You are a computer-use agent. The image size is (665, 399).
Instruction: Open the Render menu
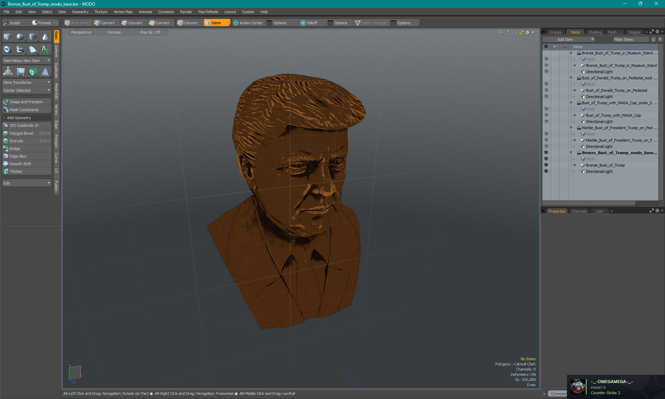186,12
